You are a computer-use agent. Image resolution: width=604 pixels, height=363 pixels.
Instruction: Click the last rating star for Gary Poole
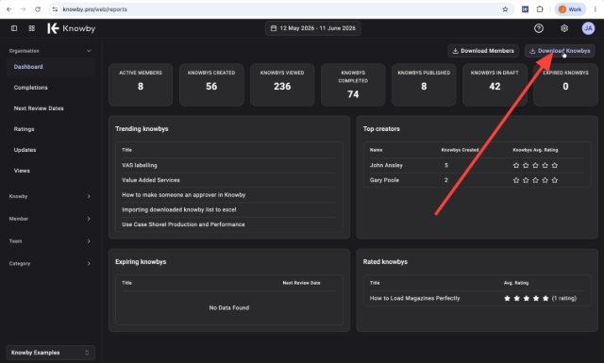(x=555, y=180)
